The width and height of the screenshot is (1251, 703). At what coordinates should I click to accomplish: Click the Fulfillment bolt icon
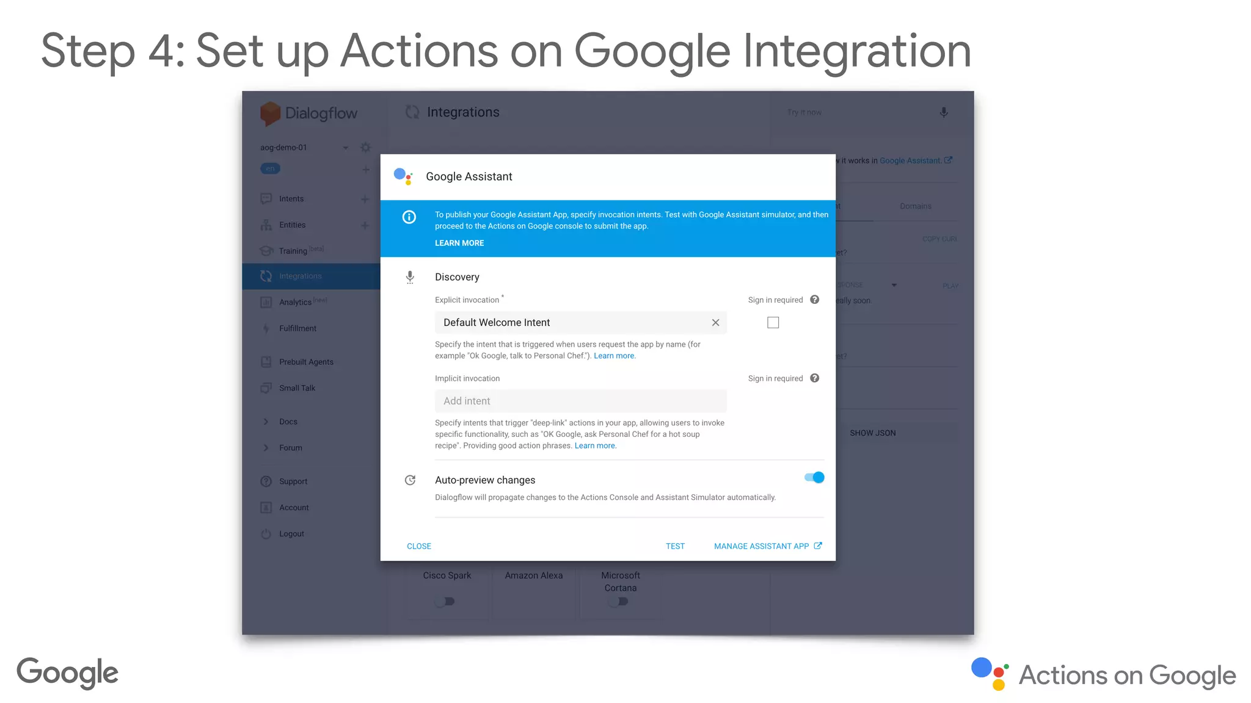tap(266, 328)
